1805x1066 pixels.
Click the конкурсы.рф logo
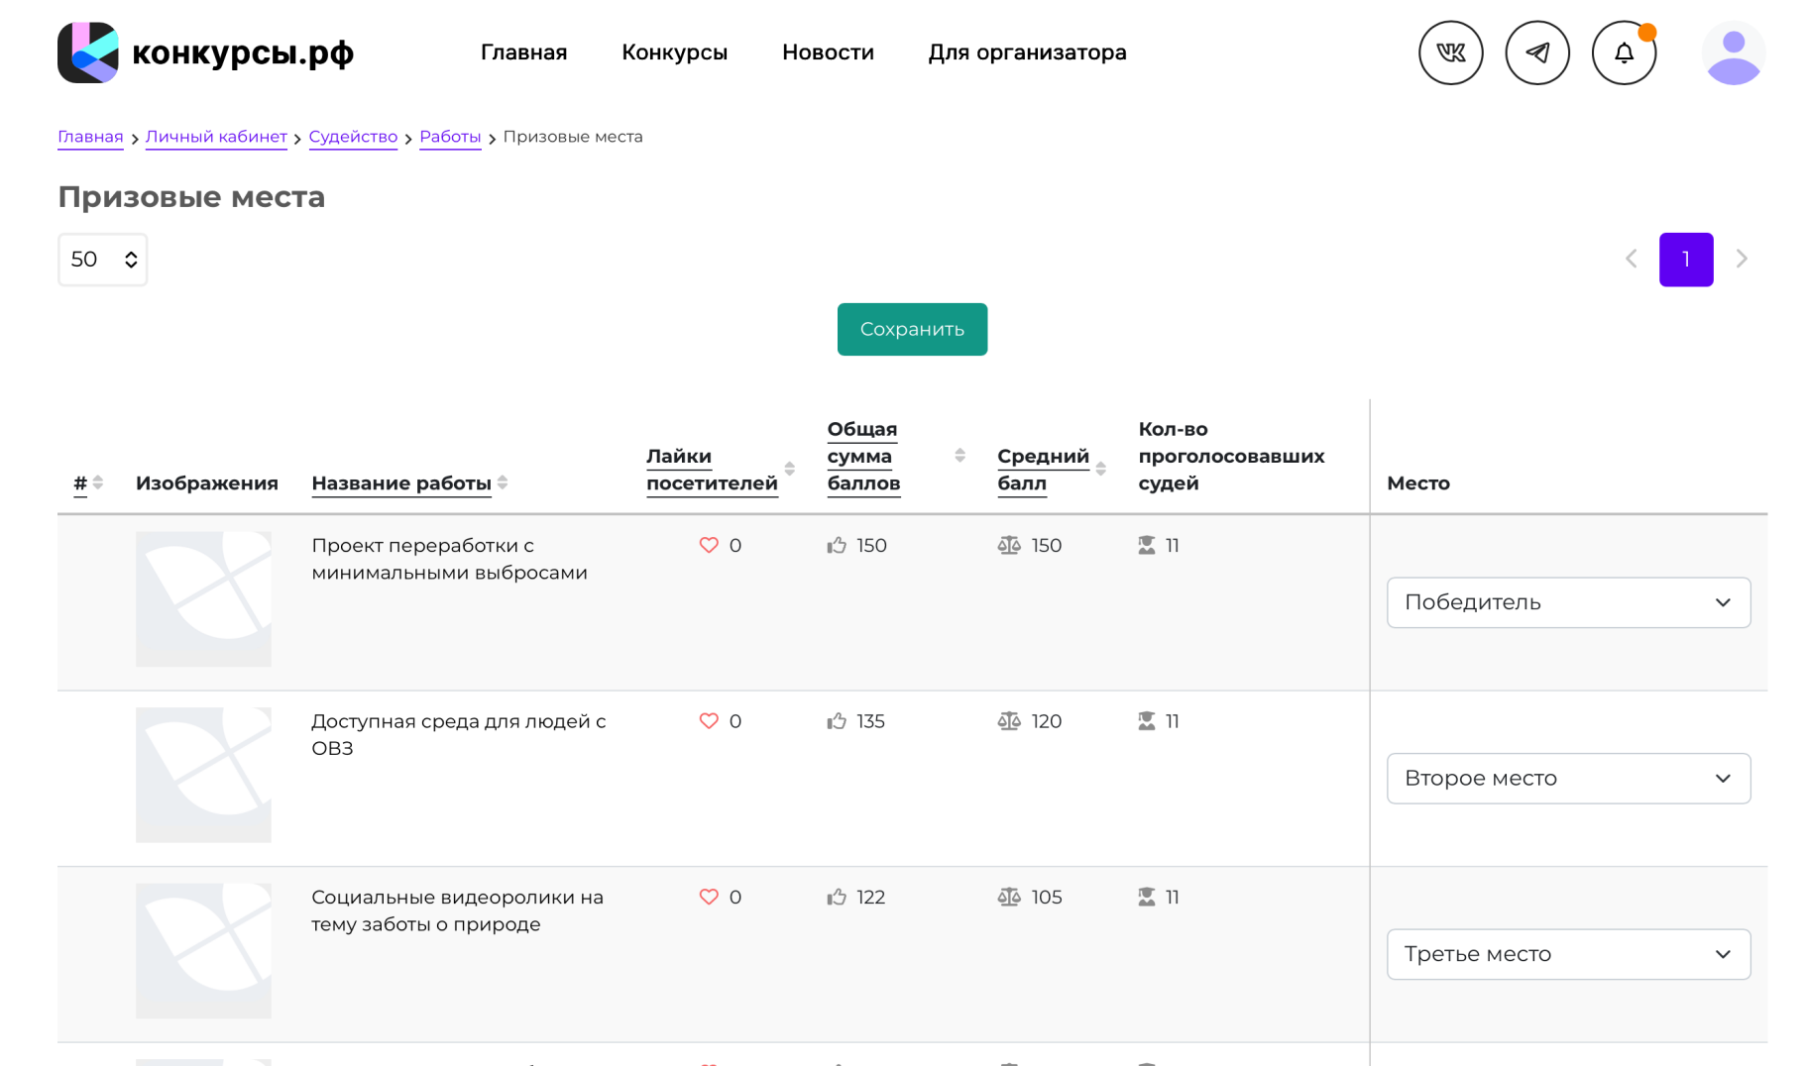[205, 53]
